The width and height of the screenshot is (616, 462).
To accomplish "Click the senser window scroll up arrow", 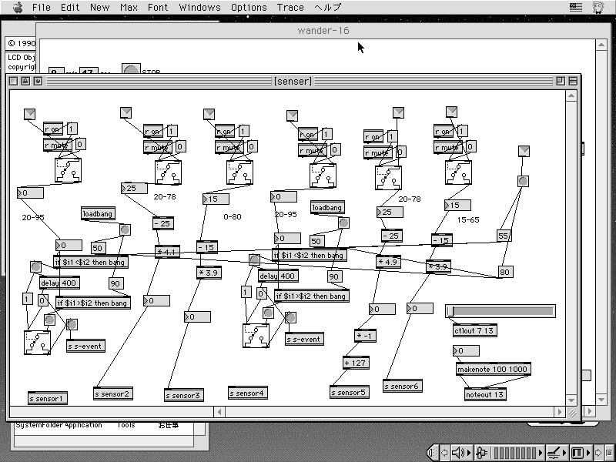I will click(x=571, y=95).
